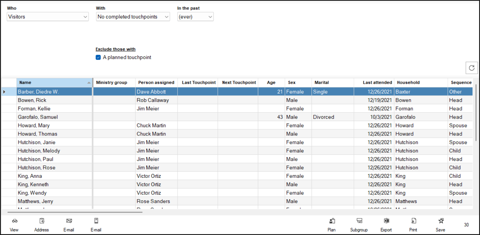Click the Plan touchpoint icon
The width and height of the screenshot is (480, 235).
(x=332, y=221)
